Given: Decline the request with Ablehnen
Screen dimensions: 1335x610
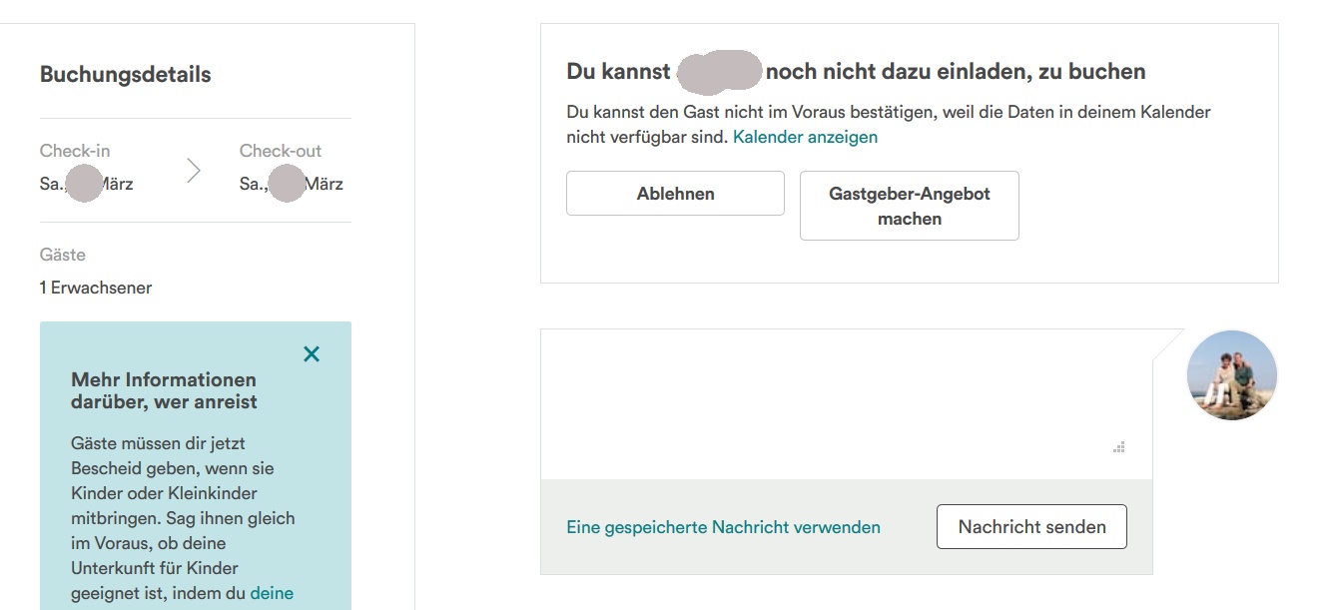Looking at the screenshot, I should pyautogui.click(x=675, y=194).
